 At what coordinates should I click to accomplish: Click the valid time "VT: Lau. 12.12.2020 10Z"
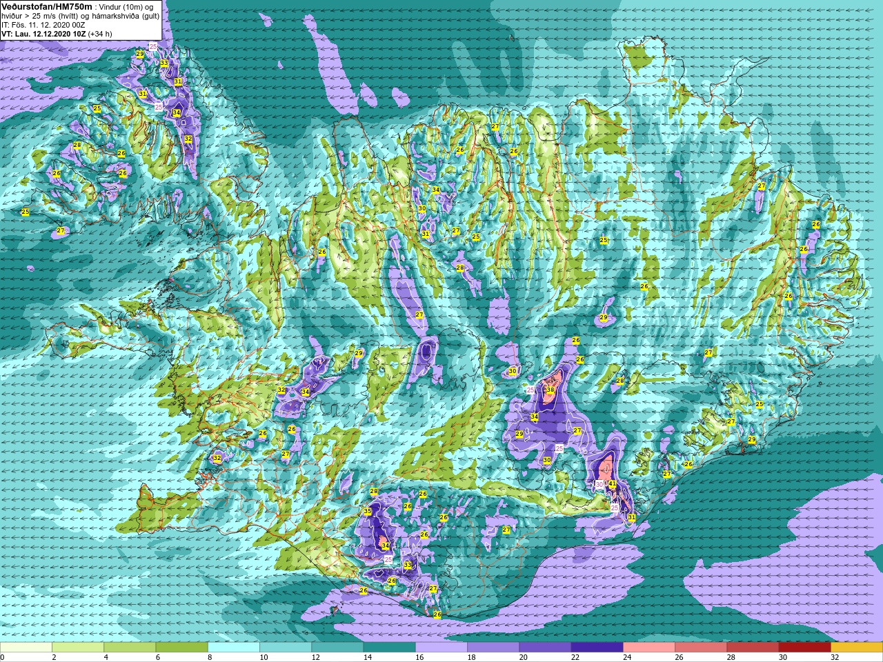coord(43,34)
